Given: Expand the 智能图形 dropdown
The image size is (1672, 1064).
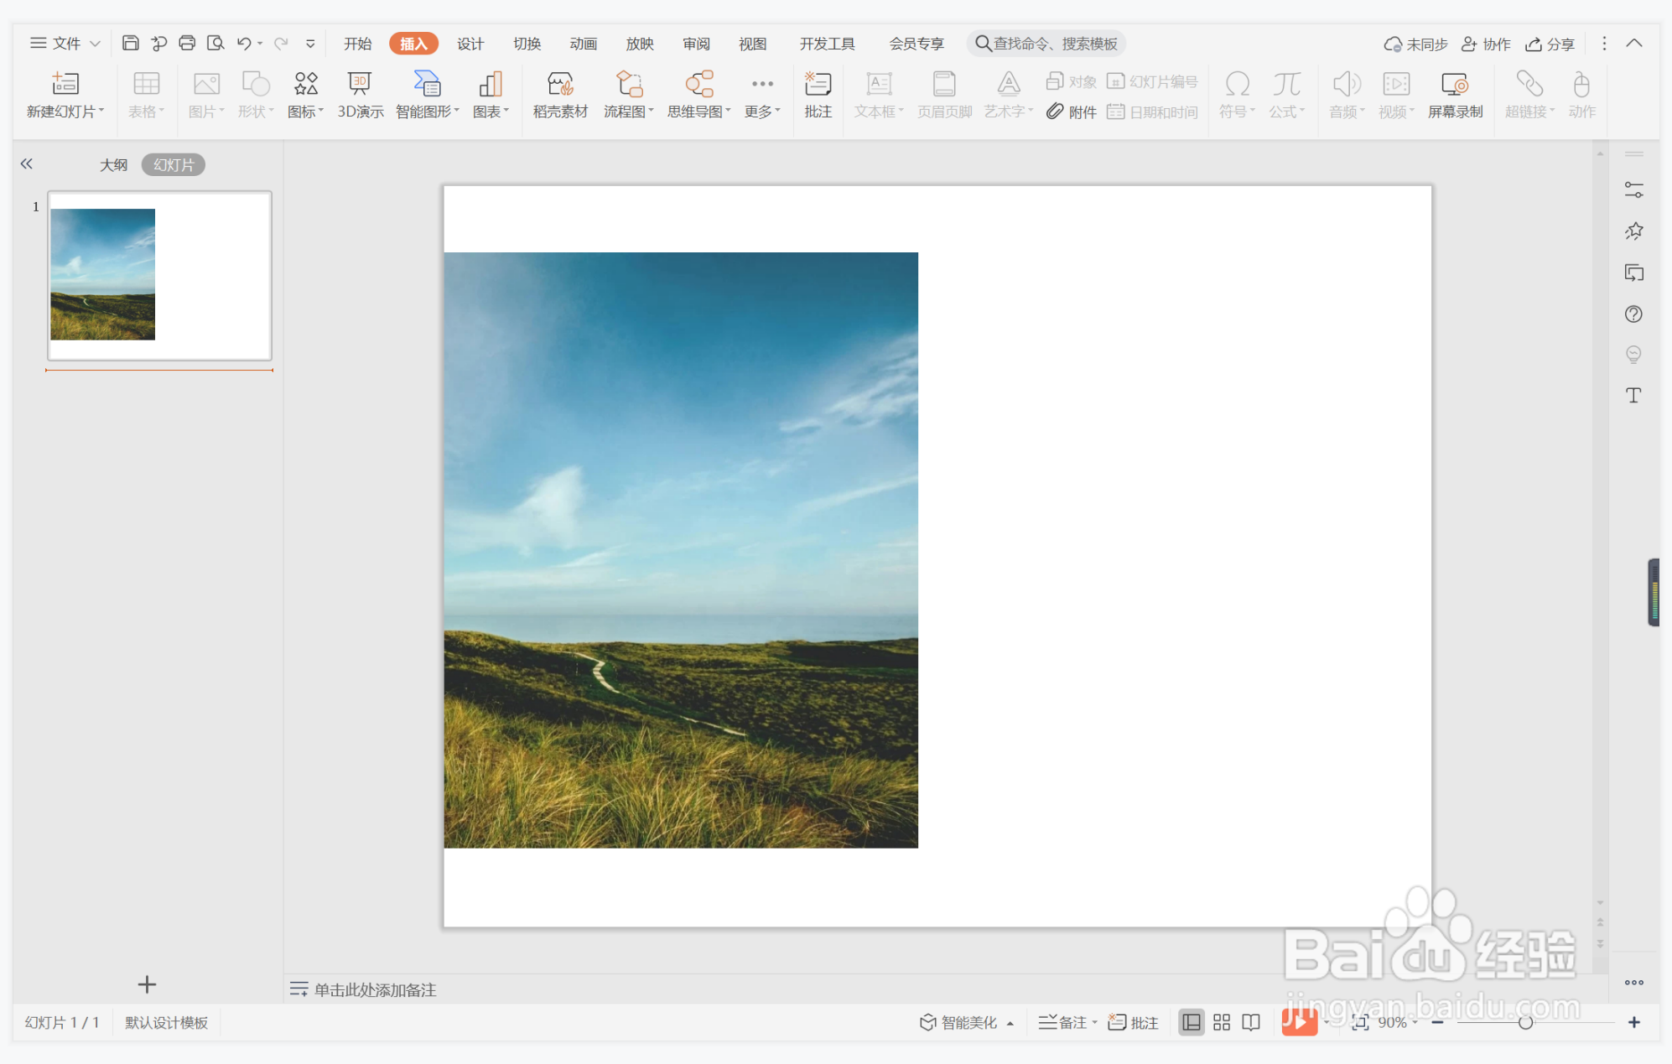Looking at the screenshot, I should (456, 112).
